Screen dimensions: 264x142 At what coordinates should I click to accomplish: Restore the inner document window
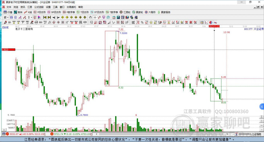258,7
